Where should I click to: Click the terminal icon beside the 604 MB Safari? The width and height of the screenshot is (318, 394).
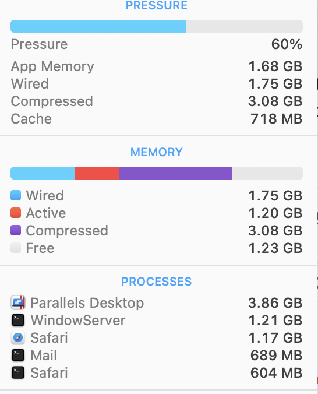[18, 372]
